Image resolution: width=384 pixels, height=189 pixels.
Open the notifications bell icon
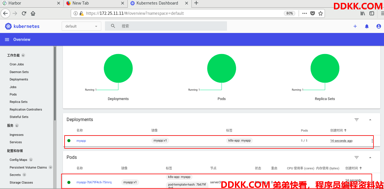pyautogui.click(x=367, y=26)
